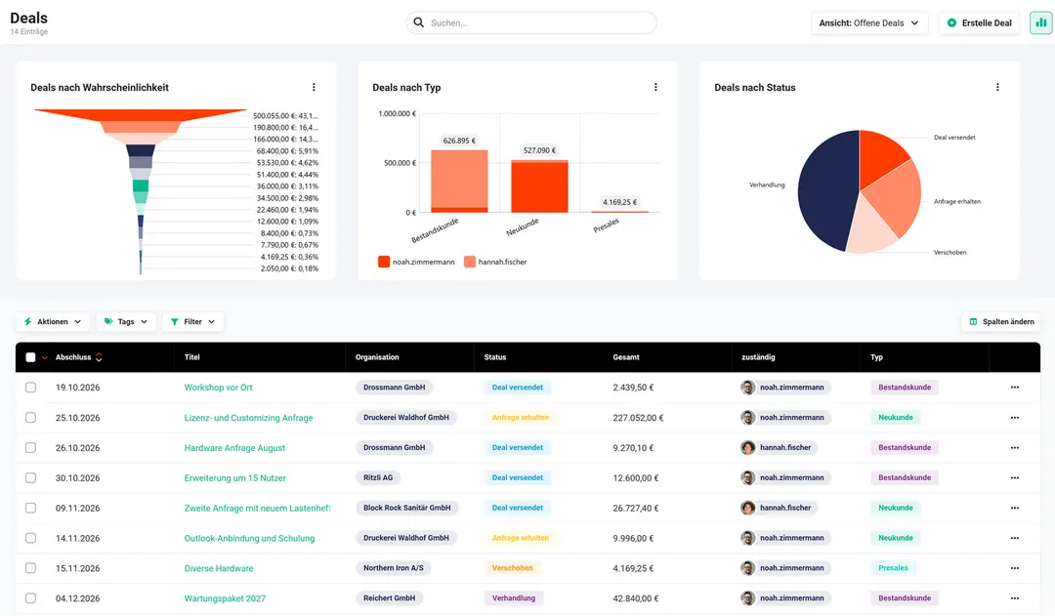Open the Wartungspaket 2027 deal link
Screen dimensions: 1055x616
coord(225,598)
